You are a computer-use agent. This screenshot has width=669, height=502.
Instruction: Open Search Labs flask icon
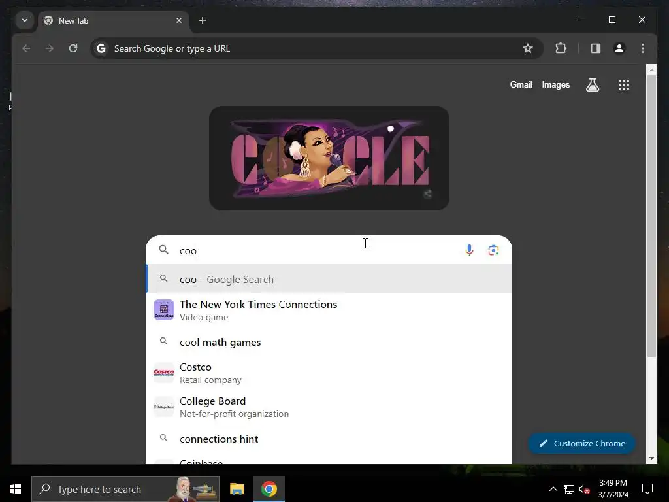[x=592, y=85]
